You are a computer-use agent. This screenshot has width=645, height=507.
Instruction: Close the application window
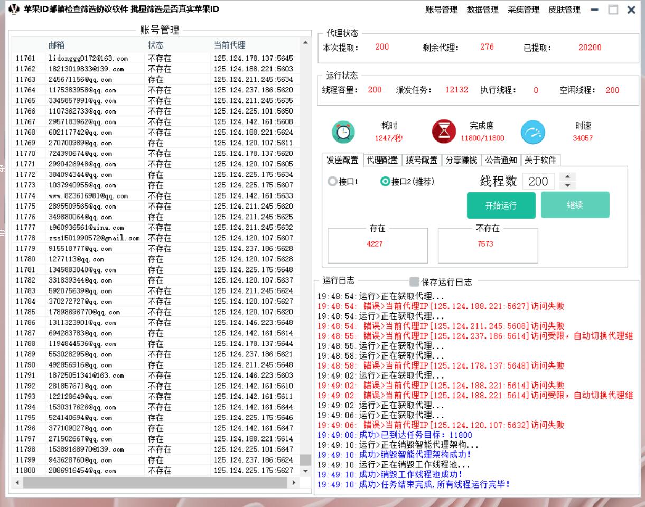[631, 10]
